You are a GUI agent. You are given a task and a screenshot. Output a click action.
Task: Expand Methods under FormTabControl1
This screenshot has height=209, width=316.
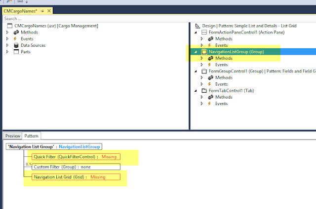[202, 97]
